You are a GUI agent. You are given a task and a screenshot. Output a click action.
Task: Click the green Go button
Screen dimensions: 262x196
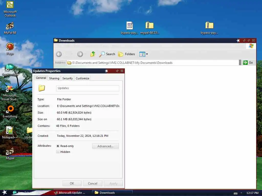coord(248,63)
